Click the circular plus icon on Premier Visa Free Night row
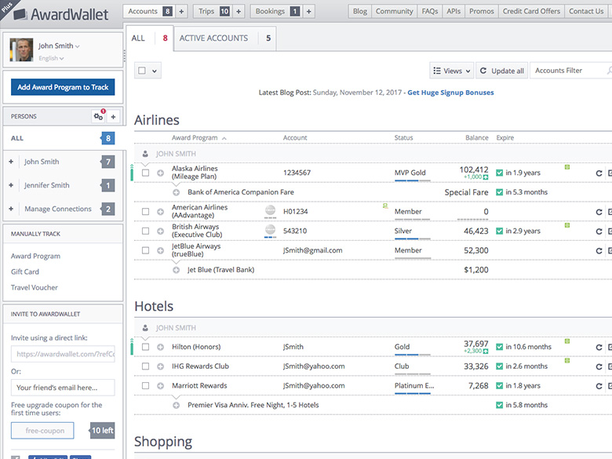This screenshot has width=612, height=459. coord(177,405)
